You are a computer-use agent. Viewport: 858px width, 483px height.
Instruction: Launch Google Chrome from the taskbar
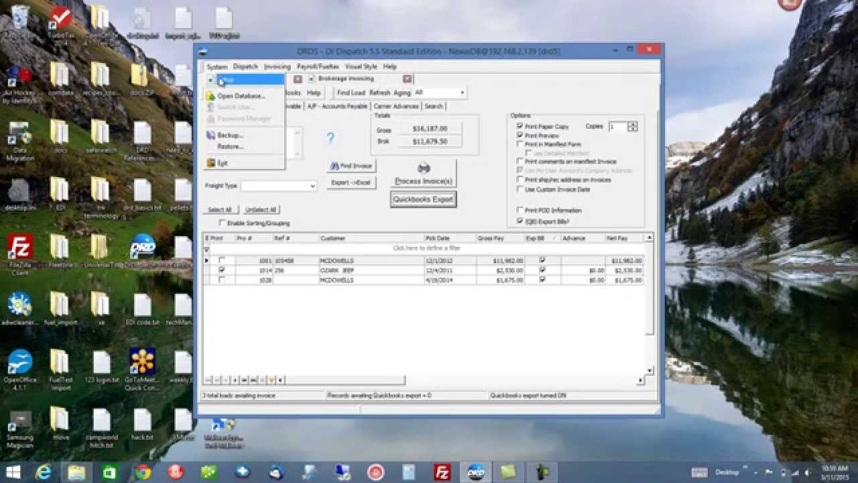(143, 472)
